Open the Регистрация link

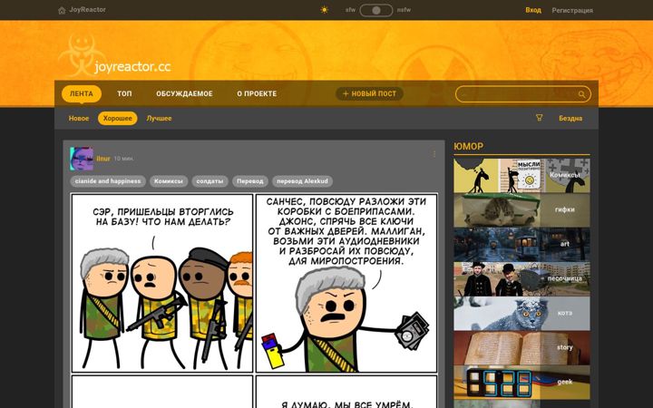(572, 10)
